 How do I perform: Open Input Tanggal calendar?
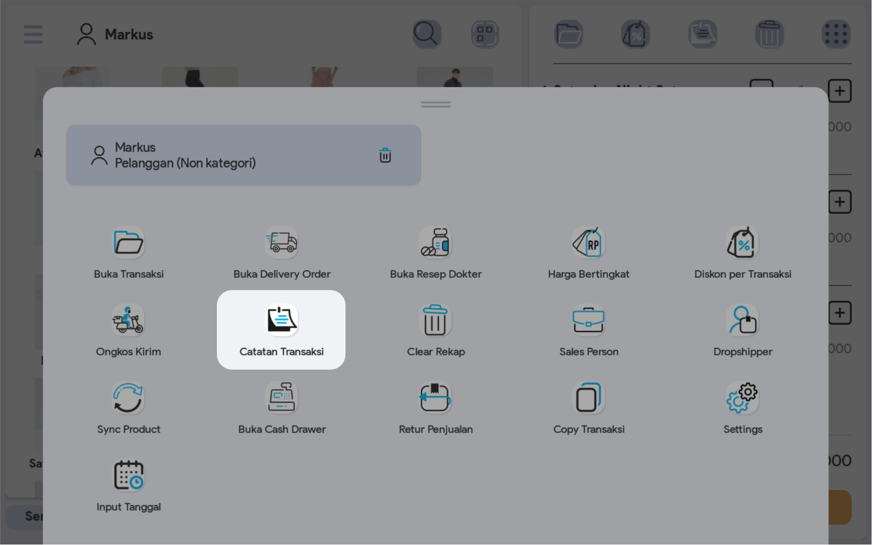point(129,476)
